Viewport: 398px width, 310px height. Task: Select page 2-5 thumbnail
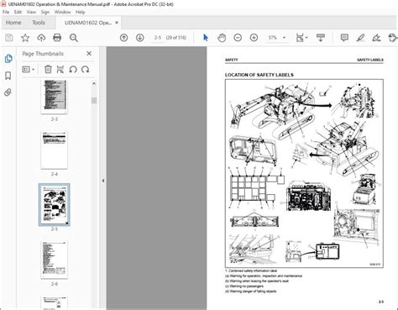pos(54,205)
